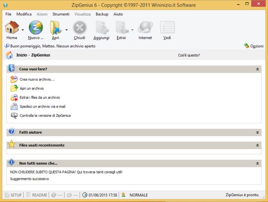Open Opzioni settings icon
Image resolution: width=268 pixels, height=202 pixels.
247,46
